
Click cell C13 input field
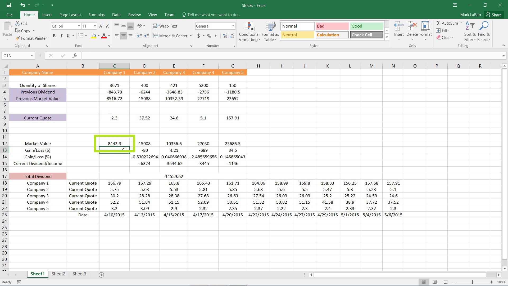[115, 150]
